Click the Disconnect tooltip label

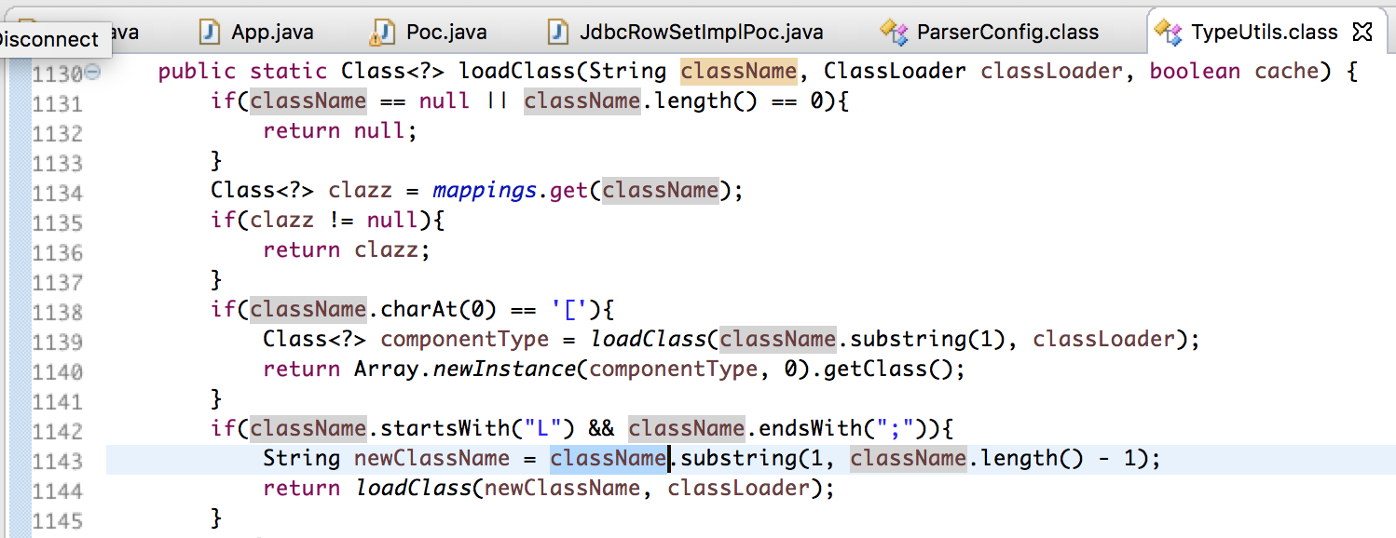[48, 39]
